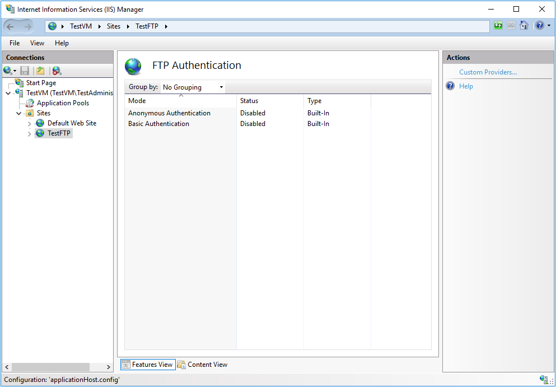Click the Application Pools icon in tree
The height and width of the screenshot is (387, 556).
coord(30,103)
